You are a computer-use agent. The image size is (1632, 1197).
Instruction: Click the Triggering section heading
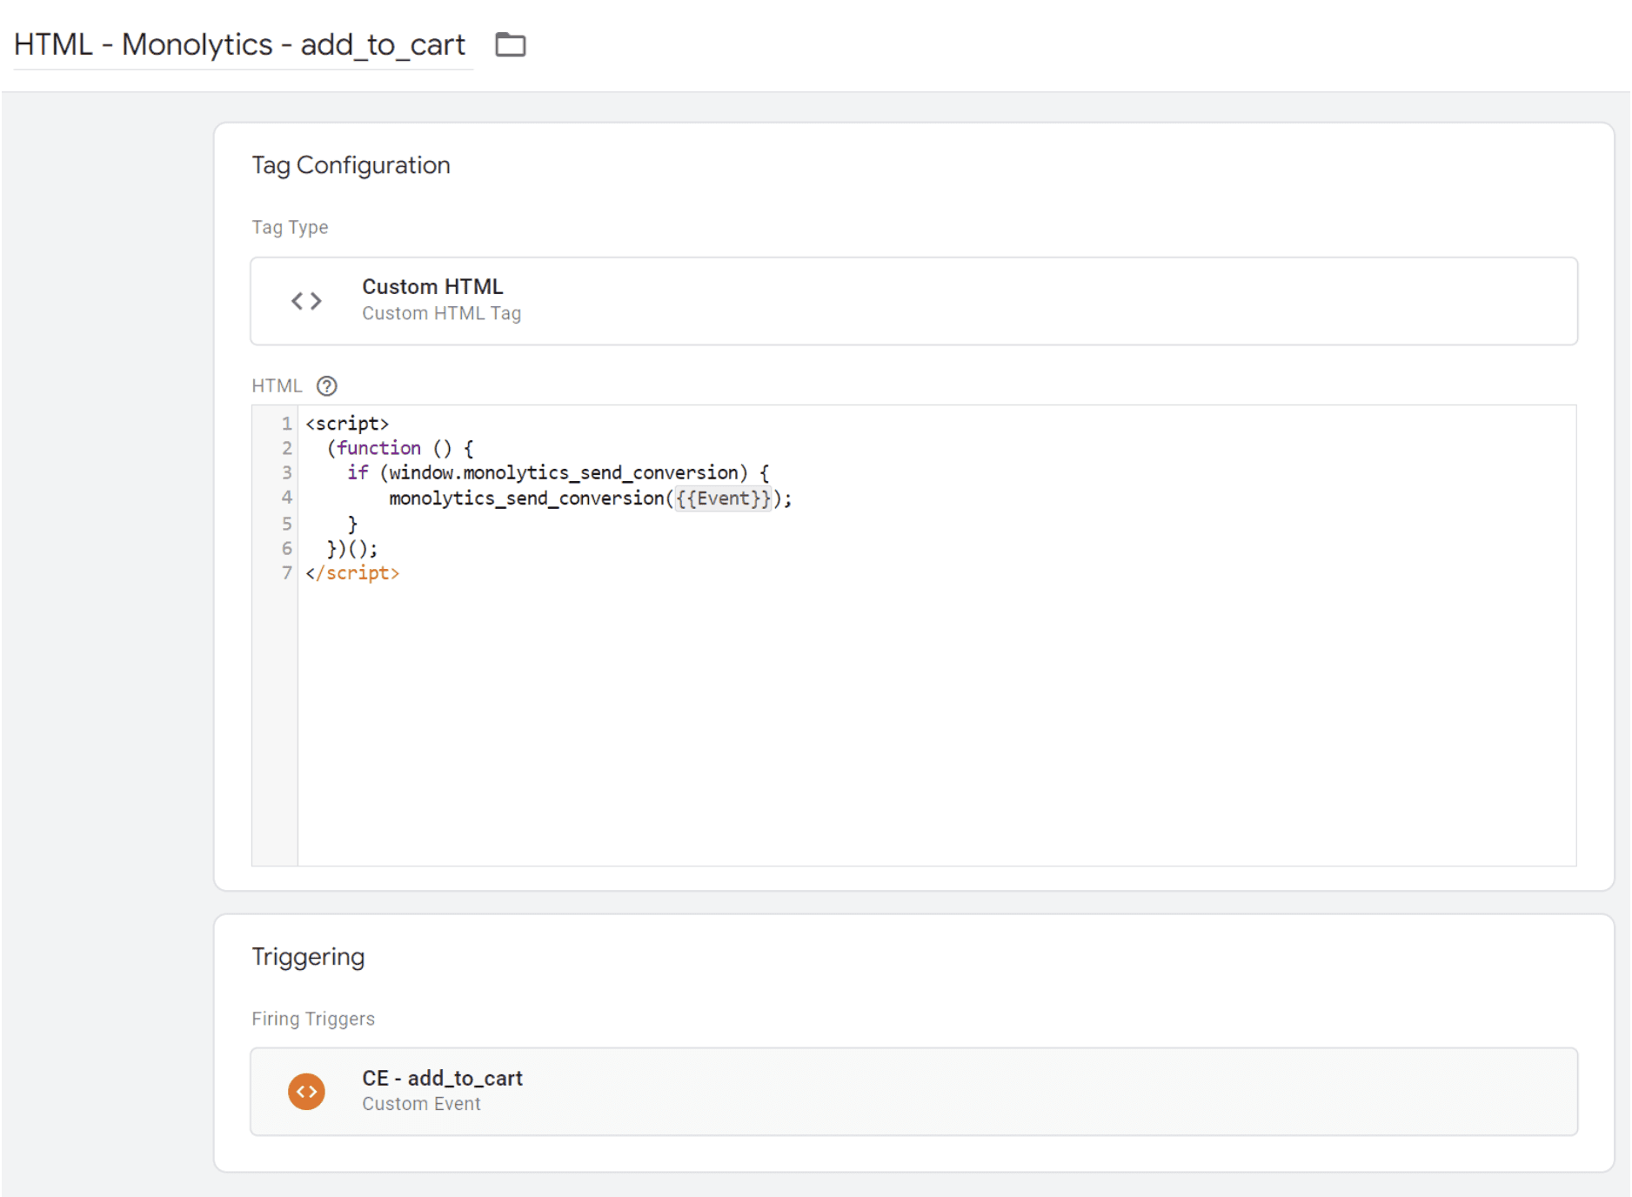point(308,956)
